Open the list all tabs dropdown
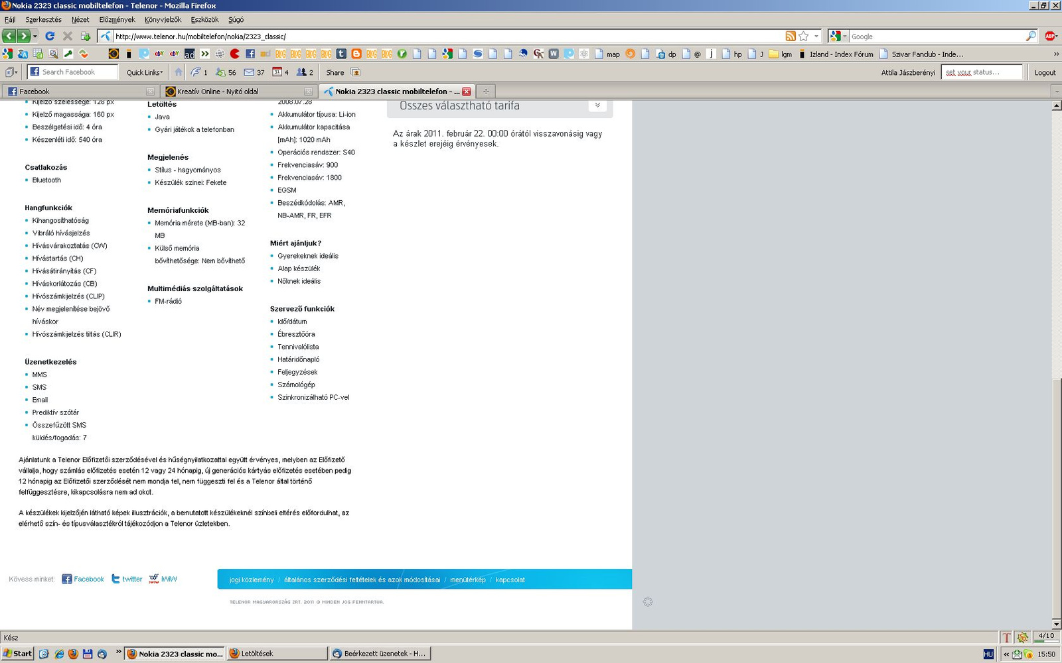Image resolution: width=1062 pixels, height=663 pixels. pos(1057,91)
